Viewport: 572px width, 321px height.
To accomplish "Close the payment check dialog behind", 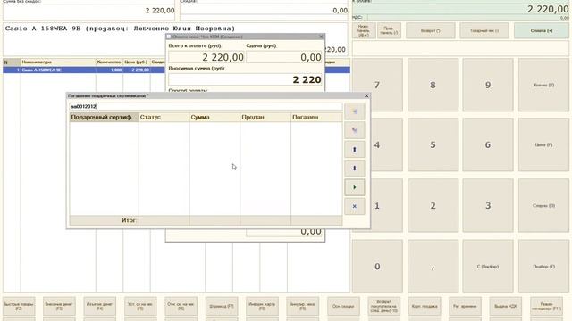I will (x=321, y=37).
